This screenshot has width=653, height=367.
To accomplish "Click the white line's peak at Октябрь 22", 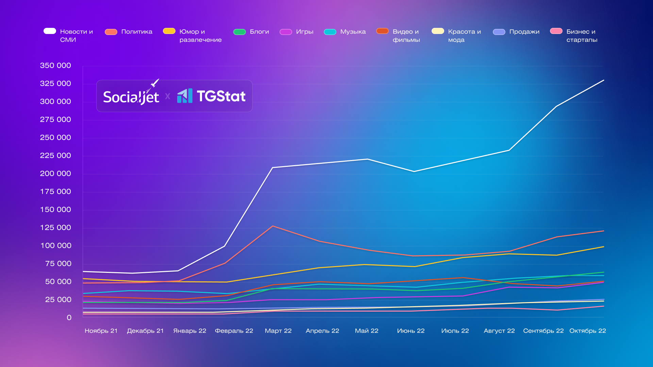I will pos(603,80).
